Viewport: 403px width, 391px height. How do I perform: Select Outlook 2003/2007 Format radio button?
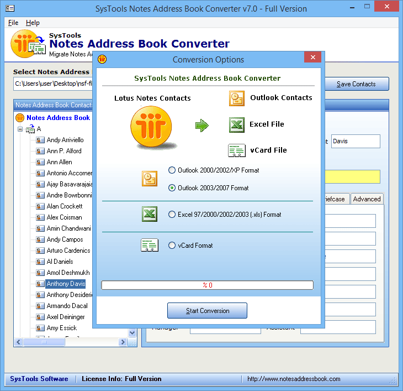coord(172,188)
